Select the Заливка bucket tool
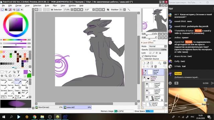 tap(4, 92)
